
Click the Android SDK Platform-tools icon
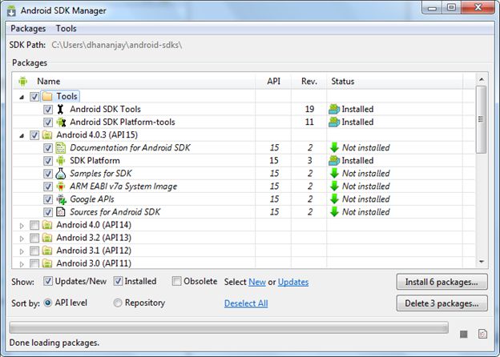(x=61, y=122)
